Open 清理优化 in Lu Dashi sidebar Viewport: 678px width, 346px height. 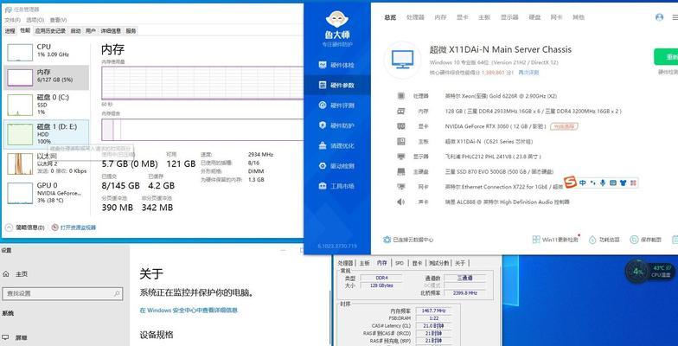click(337, 145)
